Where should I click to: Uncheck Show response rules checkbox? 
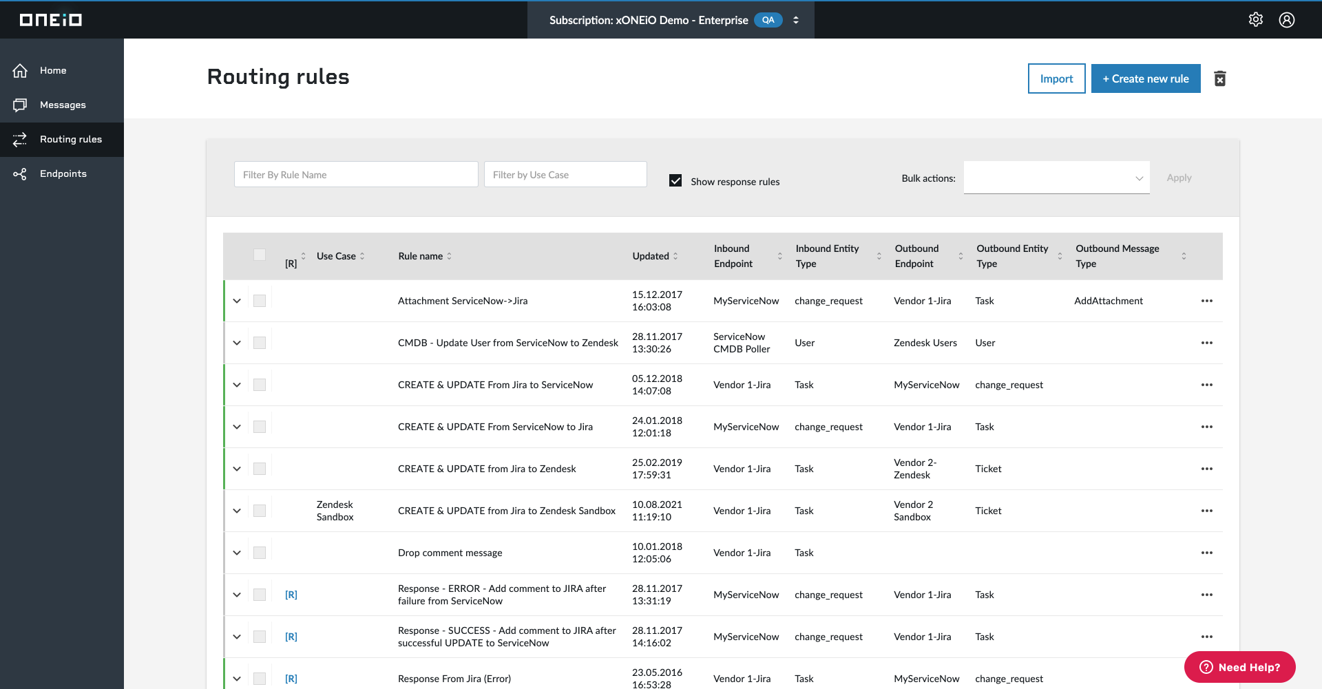[x=675, y=180]
